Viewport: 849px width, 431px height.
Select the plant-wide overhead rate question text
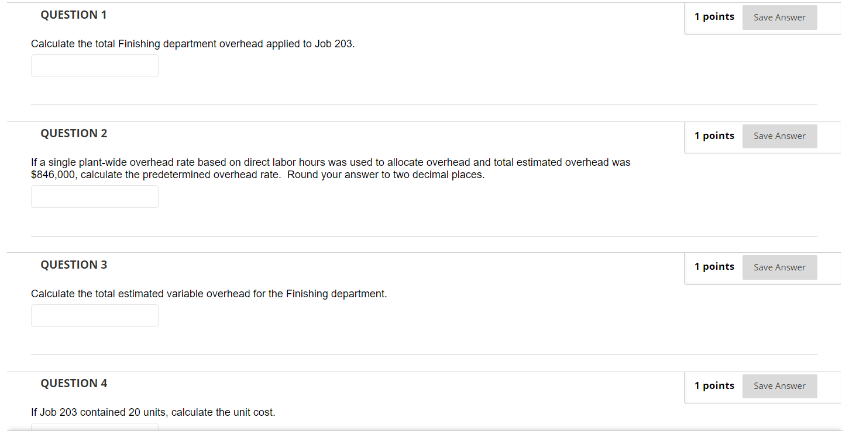(x=331, y=168)
